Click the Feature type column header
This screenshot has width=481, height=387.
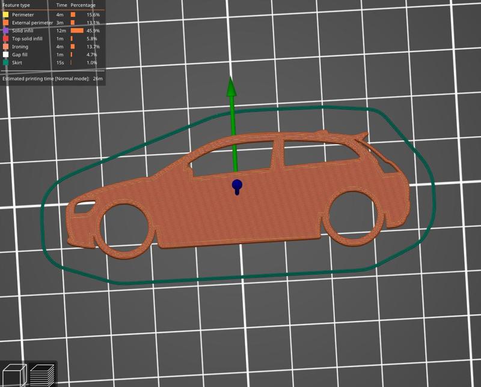click(16, 5)
